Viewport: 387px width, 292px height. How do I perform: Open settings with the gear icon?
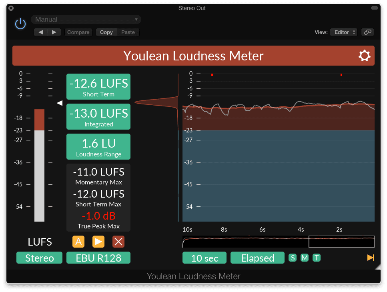pos(364,56)
